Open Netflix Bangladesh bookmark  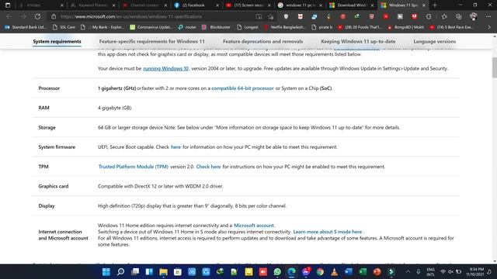284,27
